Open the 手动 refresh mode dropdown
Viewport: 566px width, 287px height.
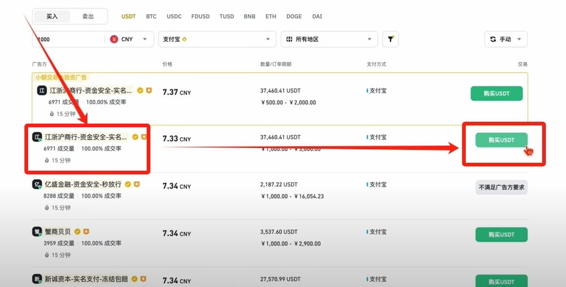pyautogui.click(x=505, y=39)
